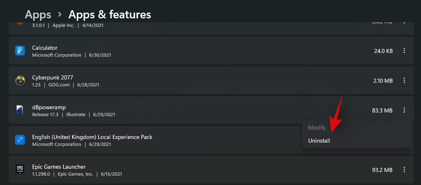Click the Calculator app icon
The height and width of the screenshot is (185, 421).
click(20, 51)
